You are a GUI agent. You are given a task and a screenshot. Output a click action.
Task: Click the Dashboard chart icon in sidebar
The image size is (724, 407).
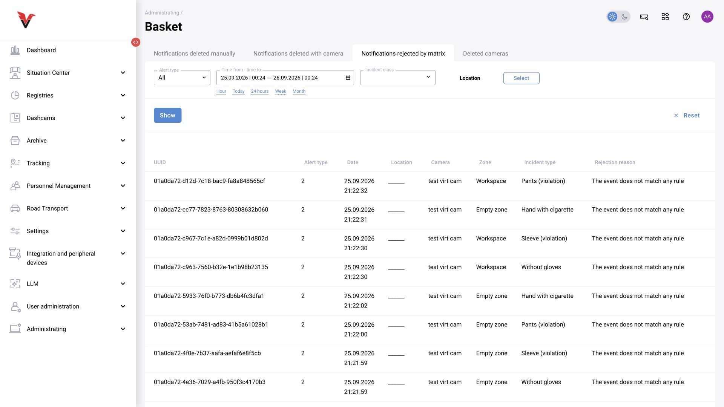point(15,50)
